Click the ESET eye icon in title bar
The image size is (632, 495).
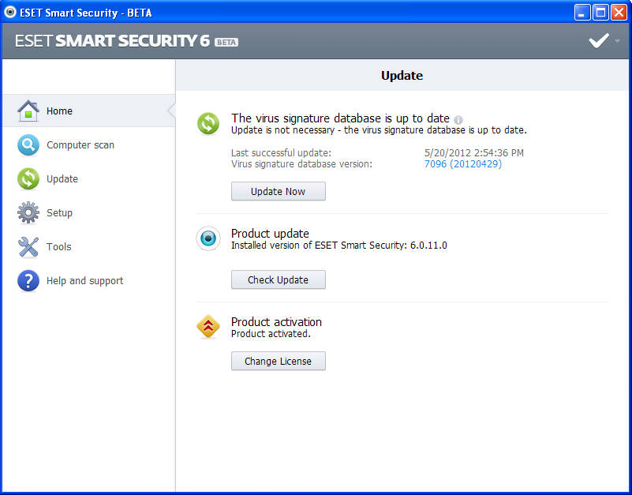point(10,12)
